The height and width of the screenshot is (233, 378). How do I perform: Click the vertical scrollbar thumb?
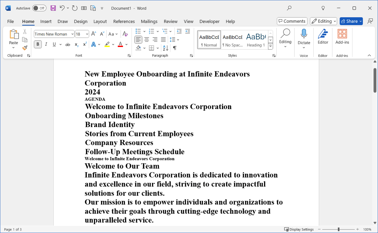coord(375,80)
